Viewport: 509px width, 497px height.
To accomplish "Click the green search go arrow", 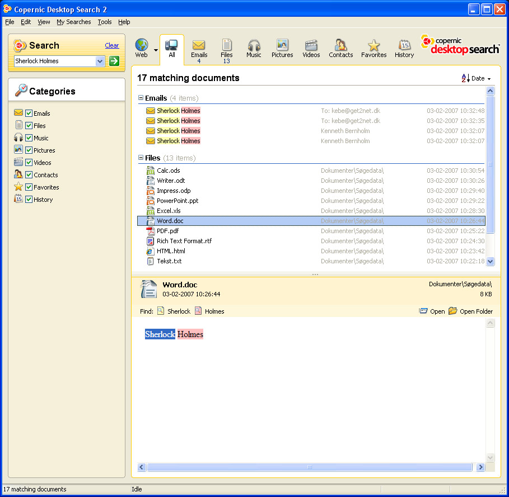I will point(114,61).
